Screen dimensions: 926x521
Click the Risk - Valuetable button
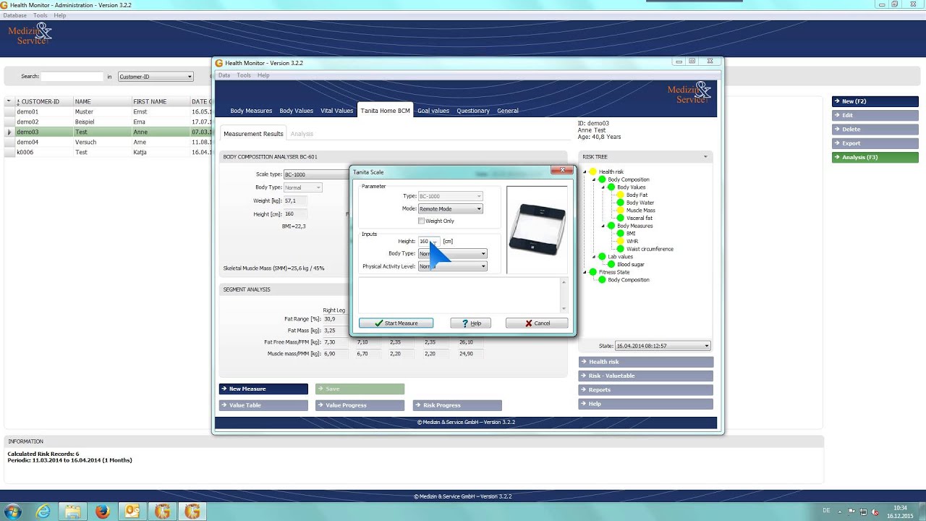point(646,376)
